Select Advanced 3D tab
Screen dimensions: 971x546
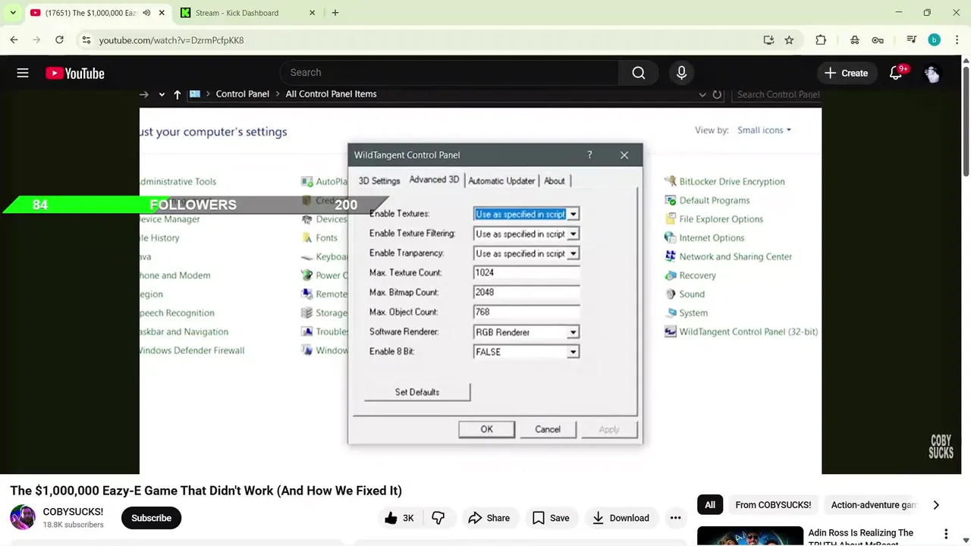click(434, 180)
